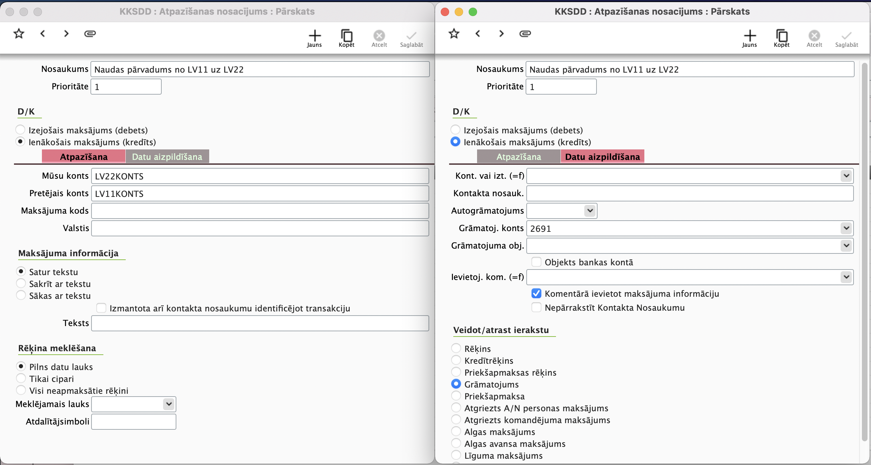Click Mūsu konts field LV22KONTS
Image resolution: width=871 pixels, height=465 pixels.
pyautogui.click(x=260, y=176)
